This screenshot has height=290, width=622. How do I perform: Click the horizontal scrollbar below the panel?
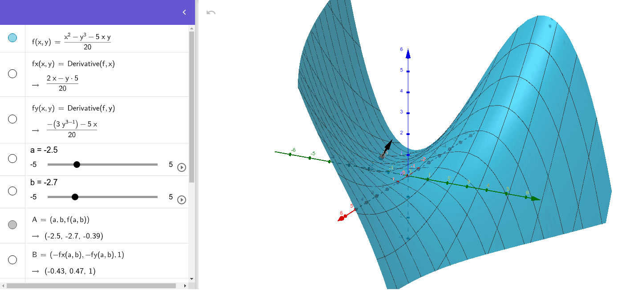[x=89, y=286]
